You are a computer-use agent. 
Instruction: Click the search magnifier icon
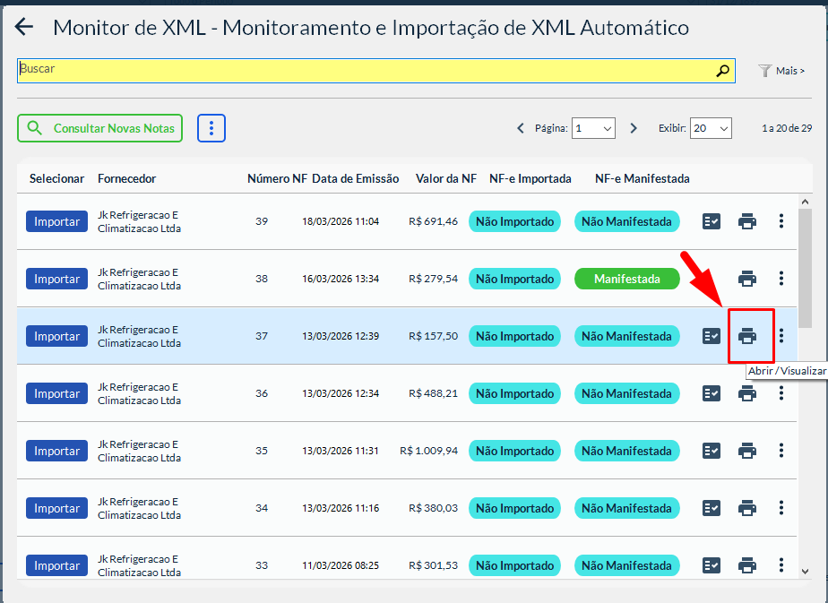click(x=722, y=71)
